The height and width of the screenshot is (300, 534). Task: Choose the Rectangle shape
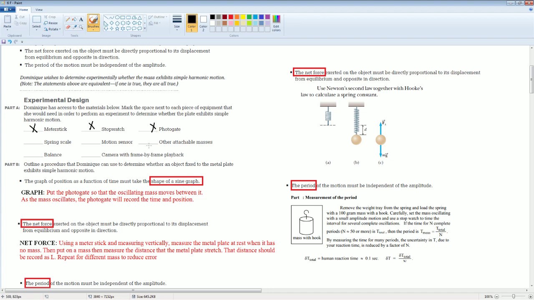pos(123,17)
